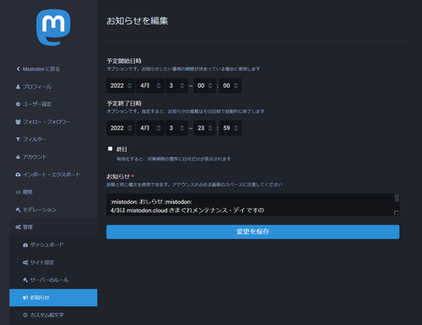422x325 pixels.
Task: Open the start time hour 00 dropdown
Action: pyautogui.click(x=205, y=85)
